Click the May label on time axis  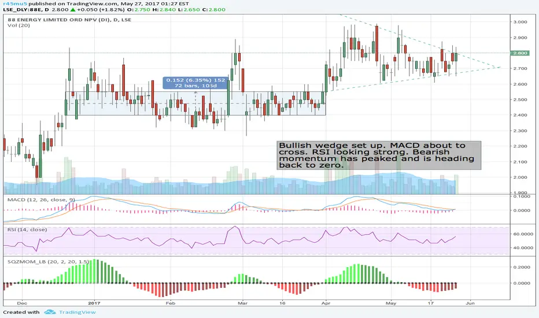tap(391, 303)
